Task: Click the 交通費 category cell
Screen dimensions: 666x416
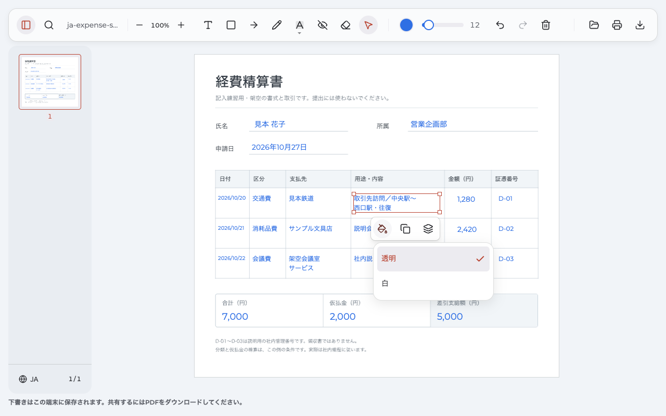Action: click(x=262, y=199)
